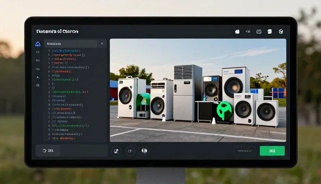
Task: Click the third round button below the preview
Action: (x=144, y=151)
